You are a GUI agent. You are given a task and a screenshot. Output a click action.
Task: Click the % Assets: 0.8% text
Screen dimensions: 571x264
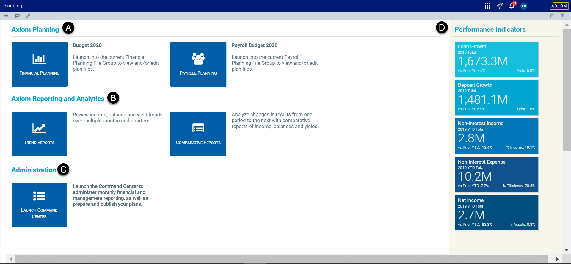[522, 225]
